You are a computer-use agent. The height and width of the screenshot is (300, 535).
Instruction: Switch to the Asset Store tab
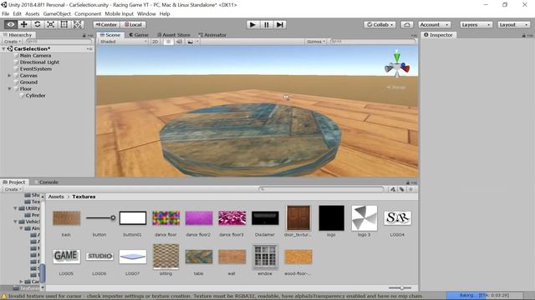[174, 35]
